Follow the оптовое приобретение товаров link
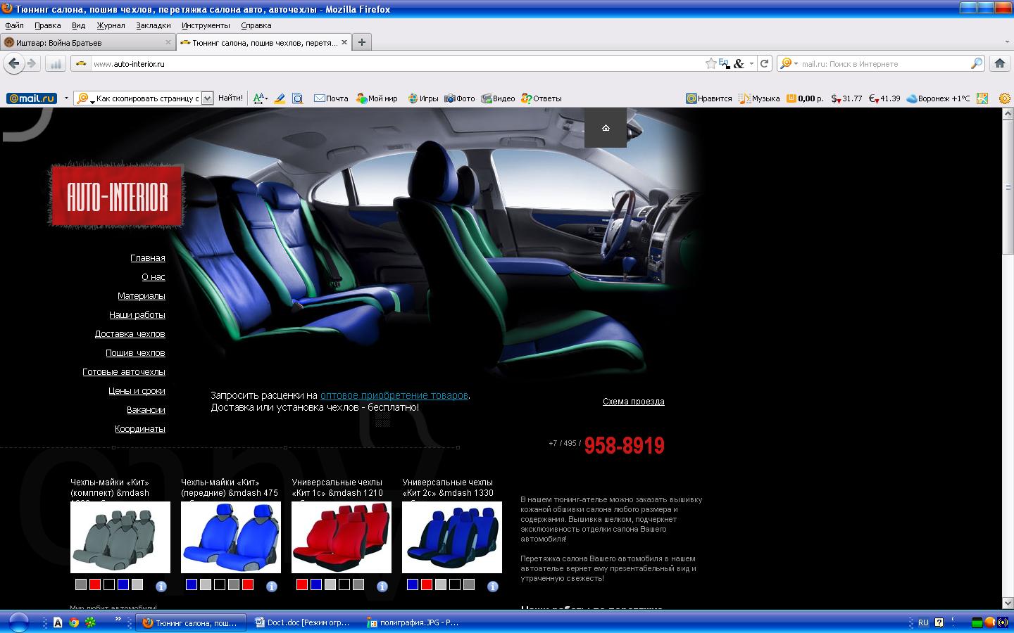 [x=394, y=395]
